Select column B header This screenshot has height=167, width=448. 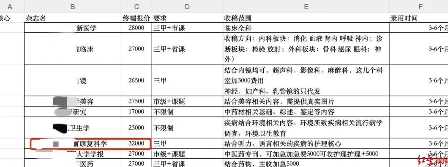click(x=73, y=7)
